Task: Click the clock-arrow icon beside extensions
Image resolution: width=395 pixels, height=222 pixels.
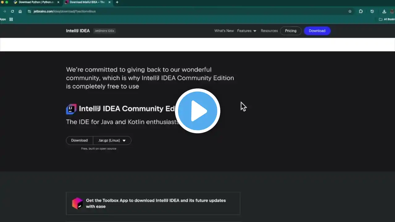Action: 372,11
